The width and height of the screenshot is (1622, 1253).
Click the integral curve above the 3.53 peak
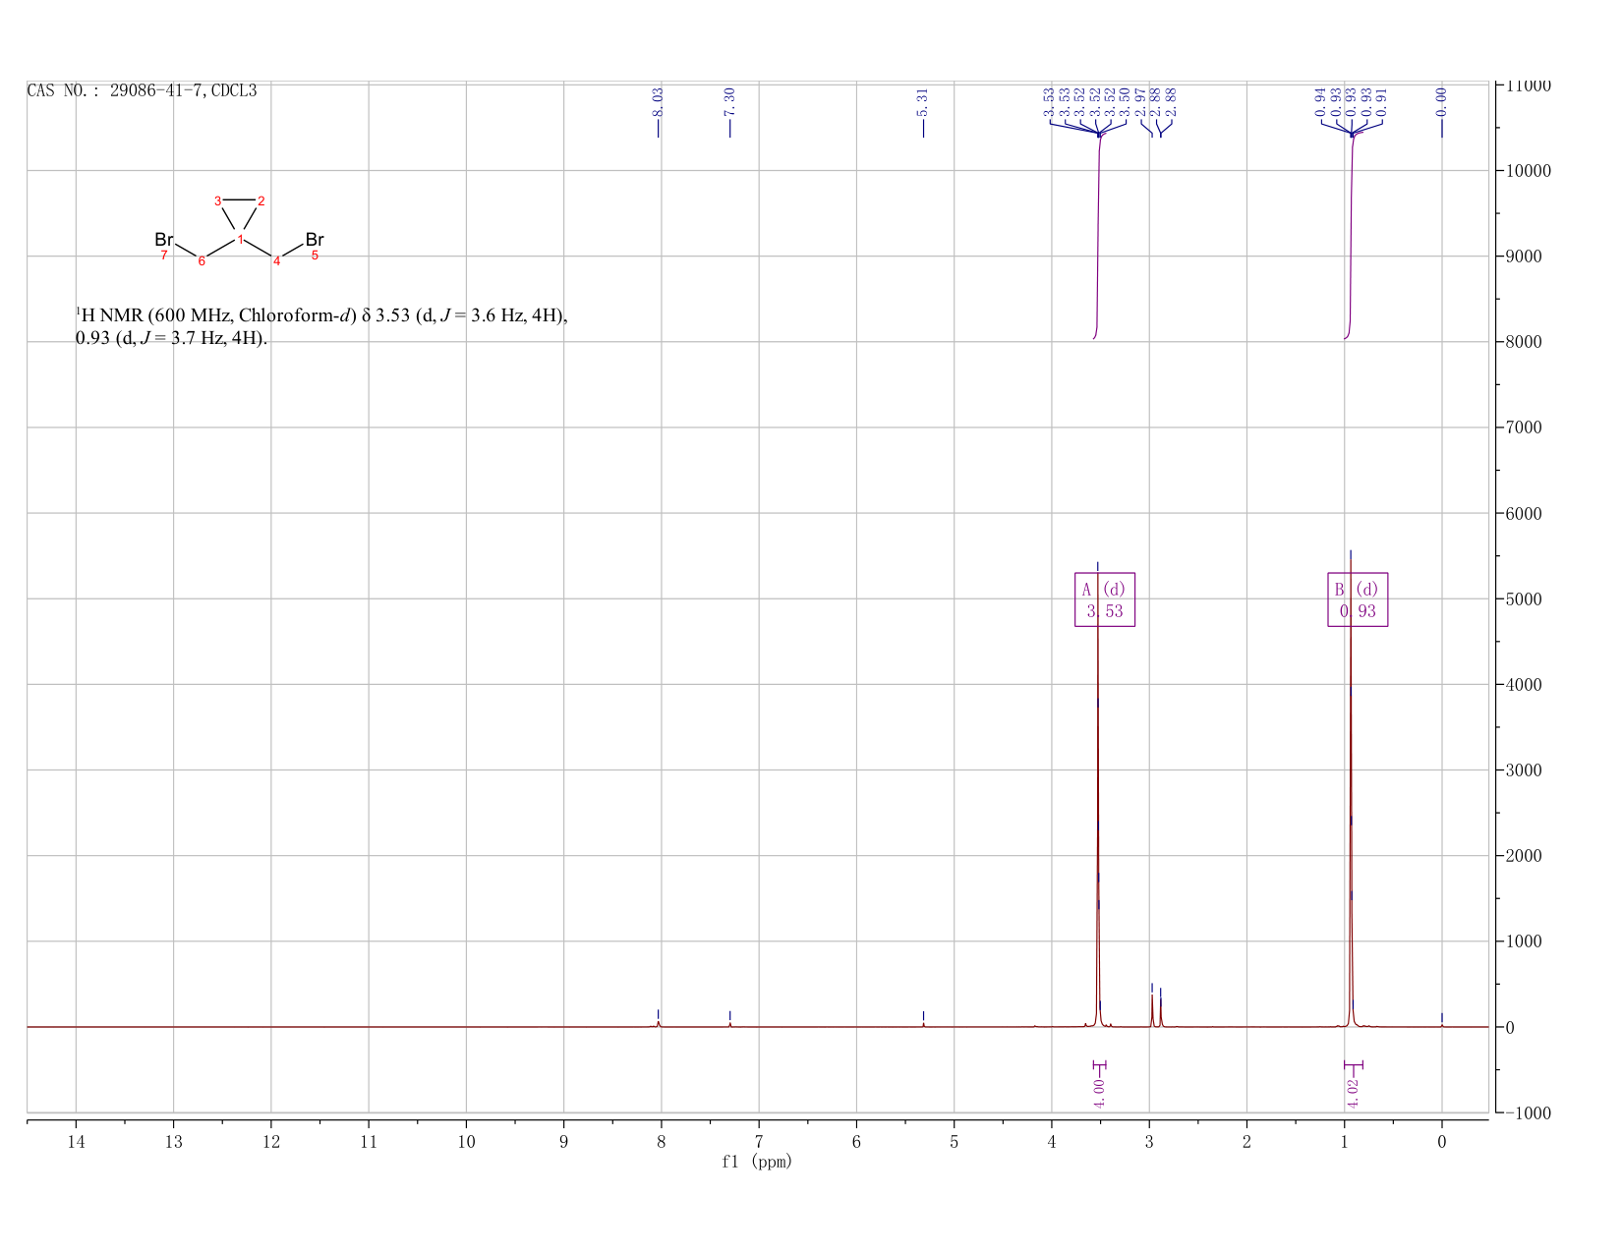[x=1098, y=236]
